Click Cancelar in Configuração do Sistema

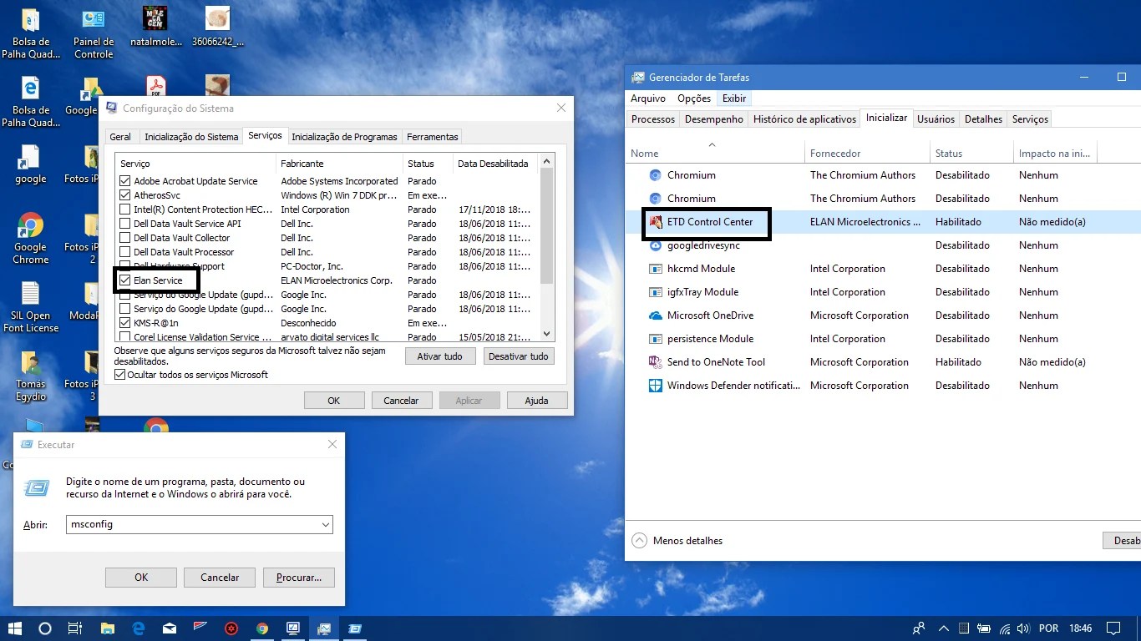pyautogui.click(x=401, y=401)
